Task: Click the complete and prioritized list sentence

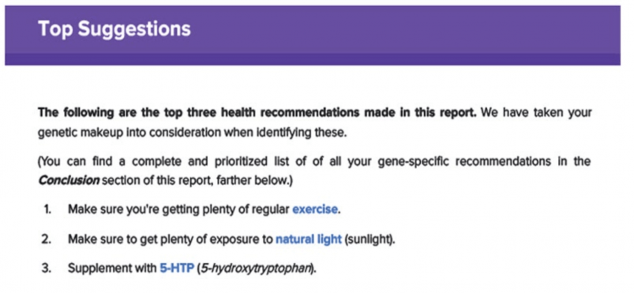Action: pyautogui.click(x=314, y=161)
